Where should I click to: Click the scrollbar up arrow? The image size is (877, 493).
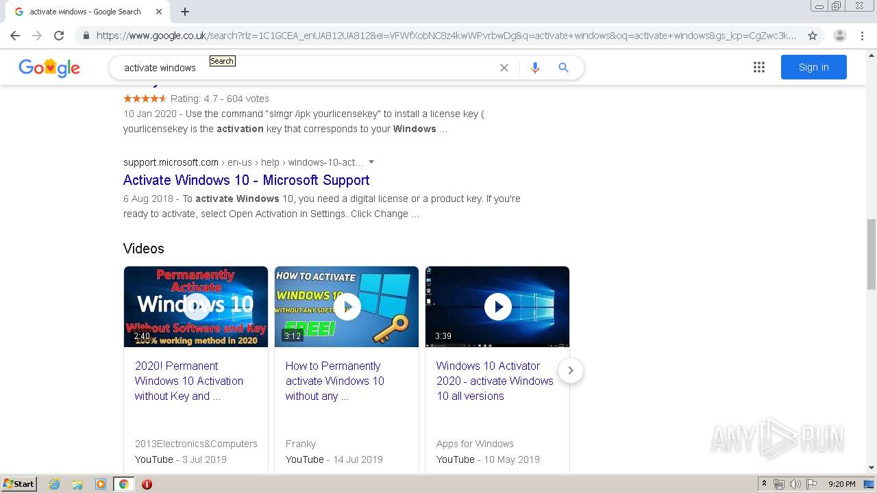[871, 55]
